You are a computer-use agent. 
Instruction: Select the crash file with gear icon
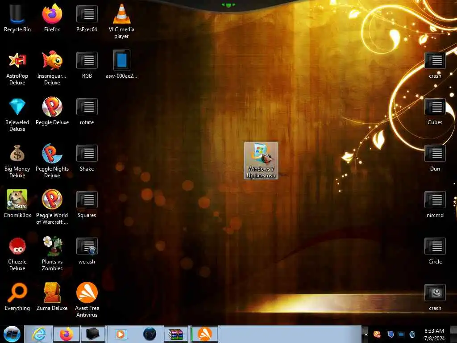click(435, 297)
